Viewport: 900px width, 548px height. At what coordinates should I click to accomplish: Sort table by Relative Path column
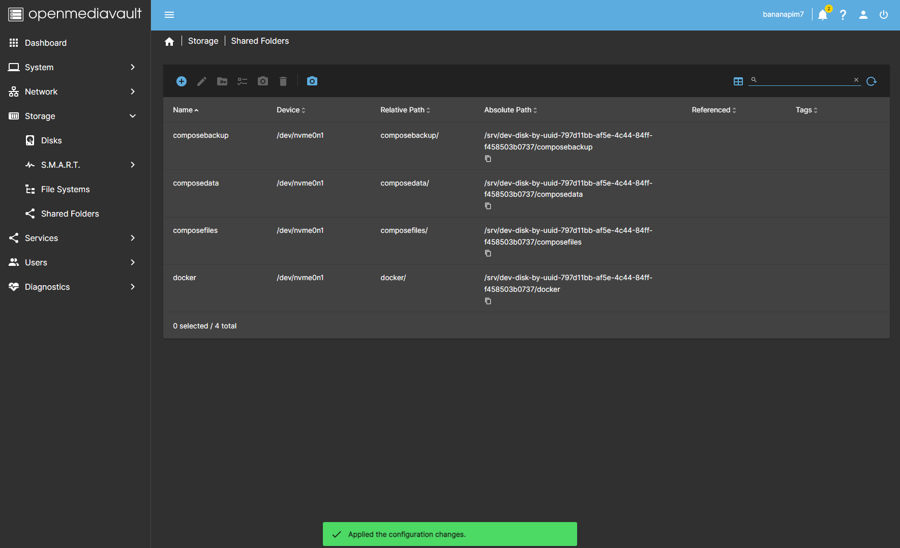(405, 110)
